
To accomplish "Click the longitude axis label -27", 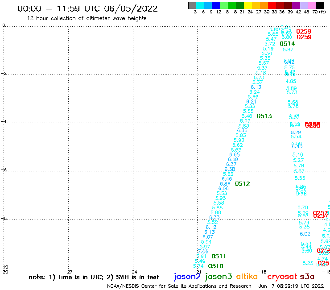I will click(68, 272).
